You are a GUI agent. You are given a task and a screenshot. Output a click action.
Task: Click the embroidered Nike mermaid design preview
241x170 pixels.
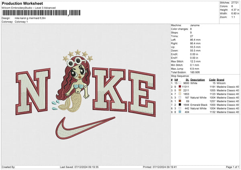pyautogui.click(x=86, y=94)
